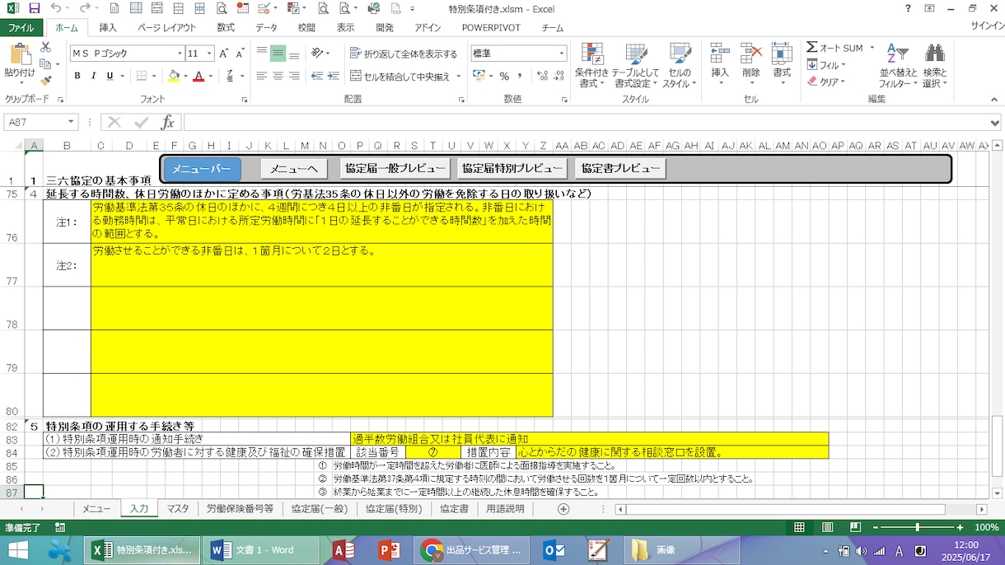Click the Undo arrow icon
The width and height of the screenshot is (1005, 565).
(55, 8)
